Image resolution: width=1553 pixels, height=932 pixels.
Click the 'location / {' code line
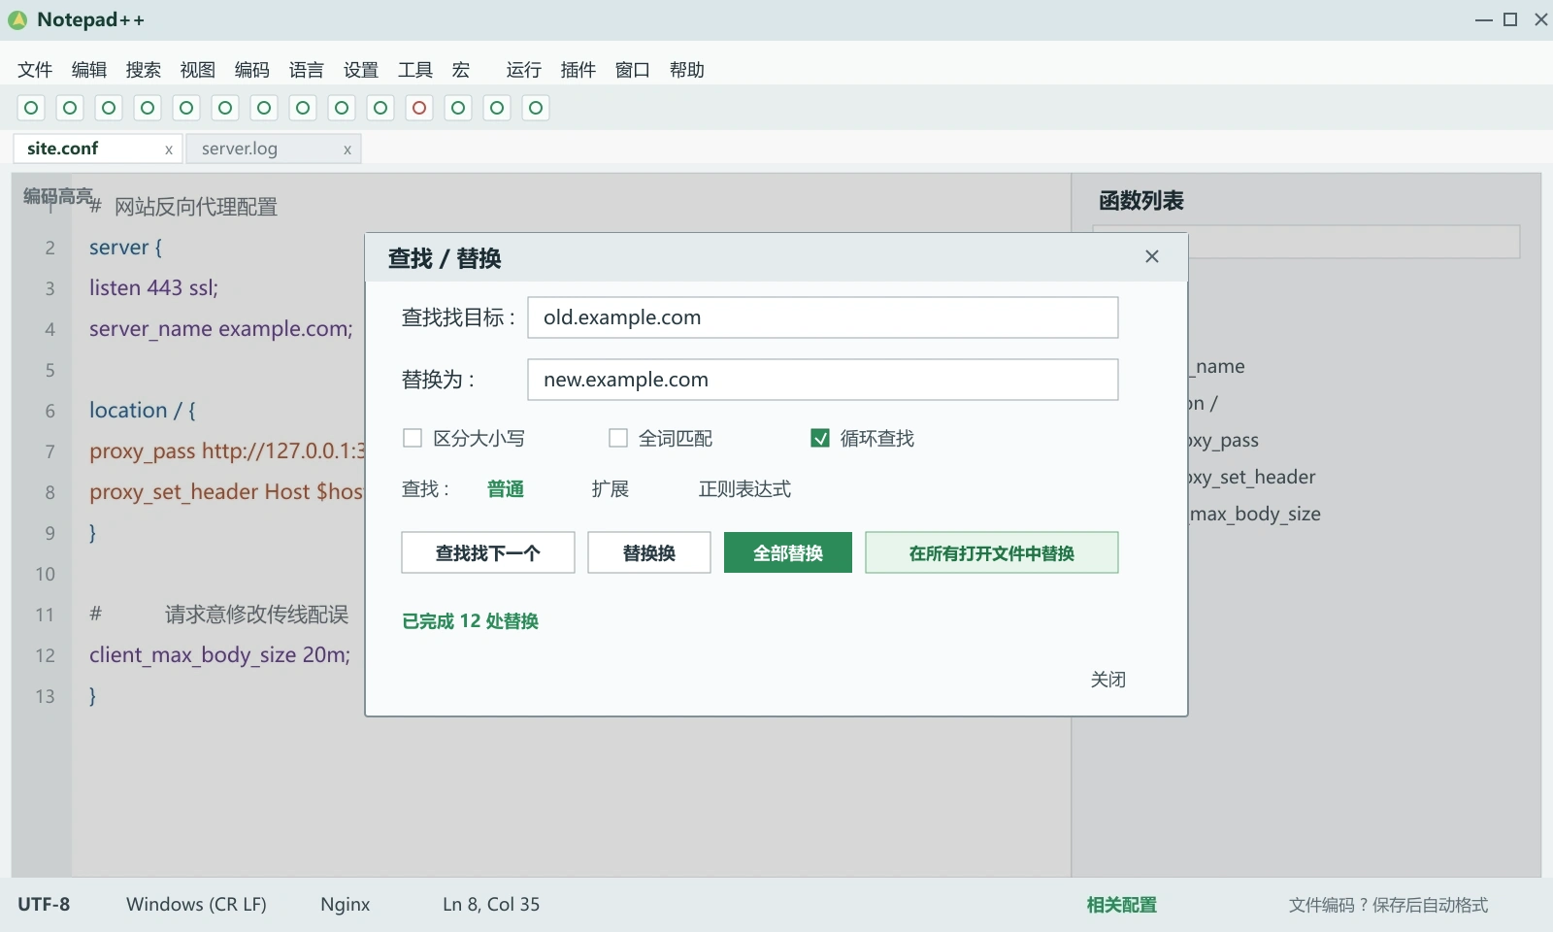click(143, 411)
